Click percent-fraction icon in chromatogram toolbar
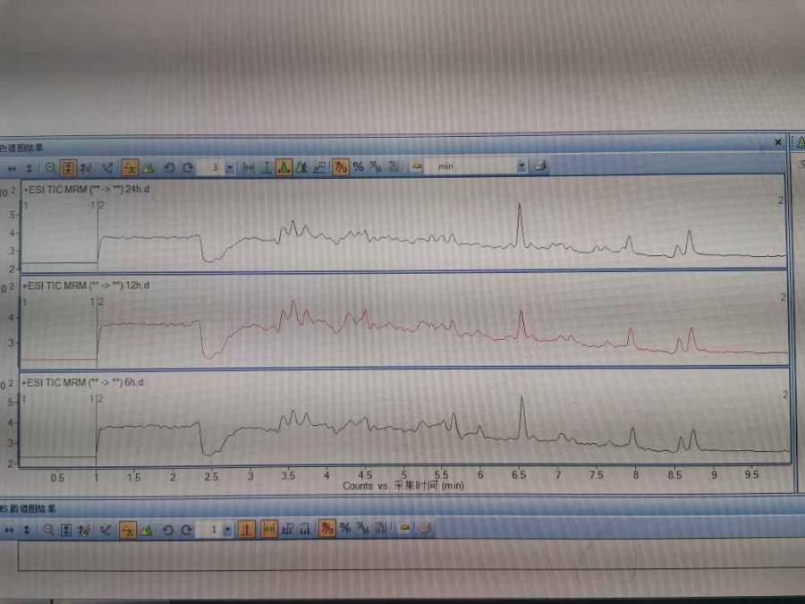Image resolution: width=805 pixels, height=604 pixels. (376, 166)
